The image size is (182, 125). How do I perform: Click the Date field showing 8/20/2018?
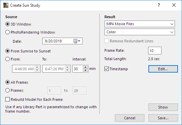click(x=62, y=41)
